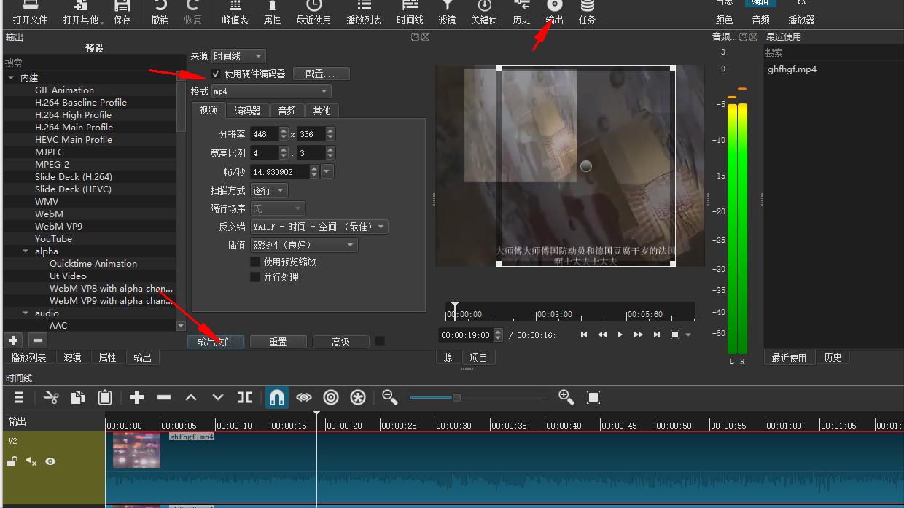Zoom in on the timeline
This screenshot has height=508, width=904.
click(566, 396)
